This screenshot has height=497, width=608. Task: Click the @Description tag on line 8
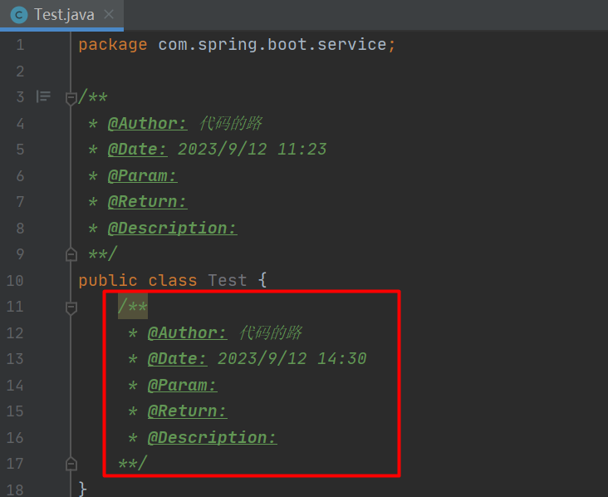[x=172, y=229]
